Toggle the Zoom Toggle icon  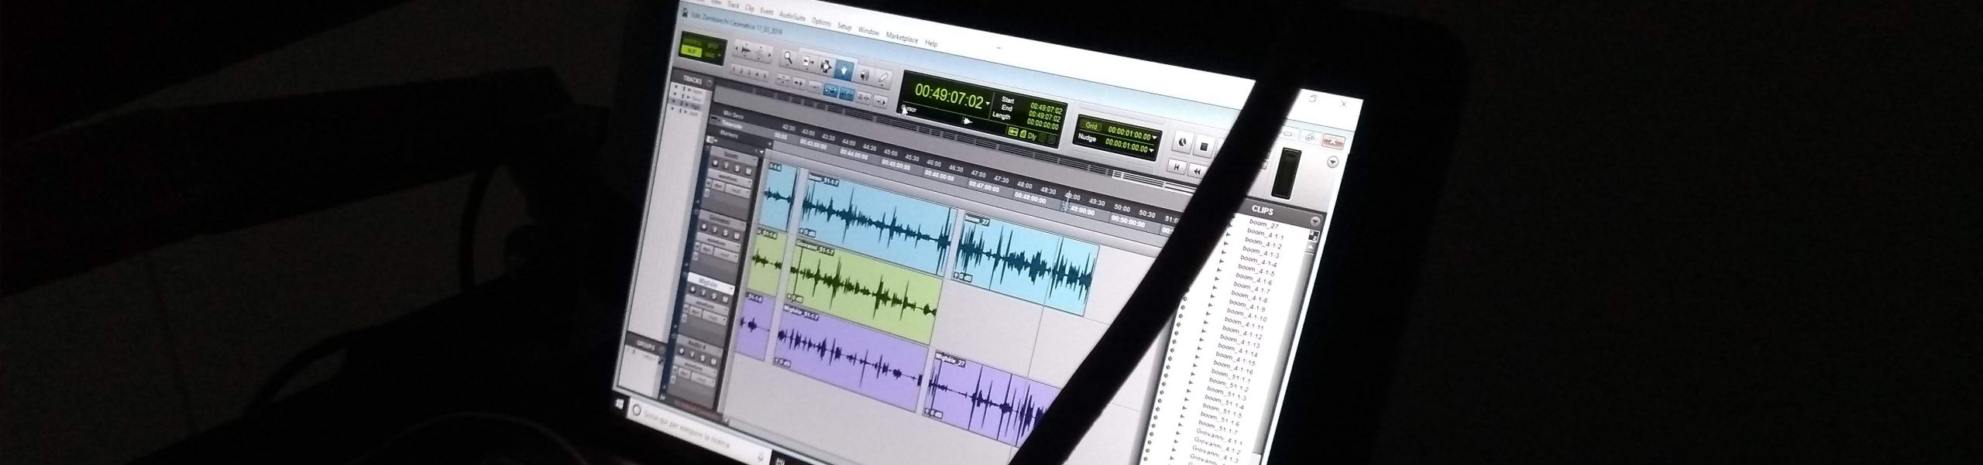(x=784, y=80)
